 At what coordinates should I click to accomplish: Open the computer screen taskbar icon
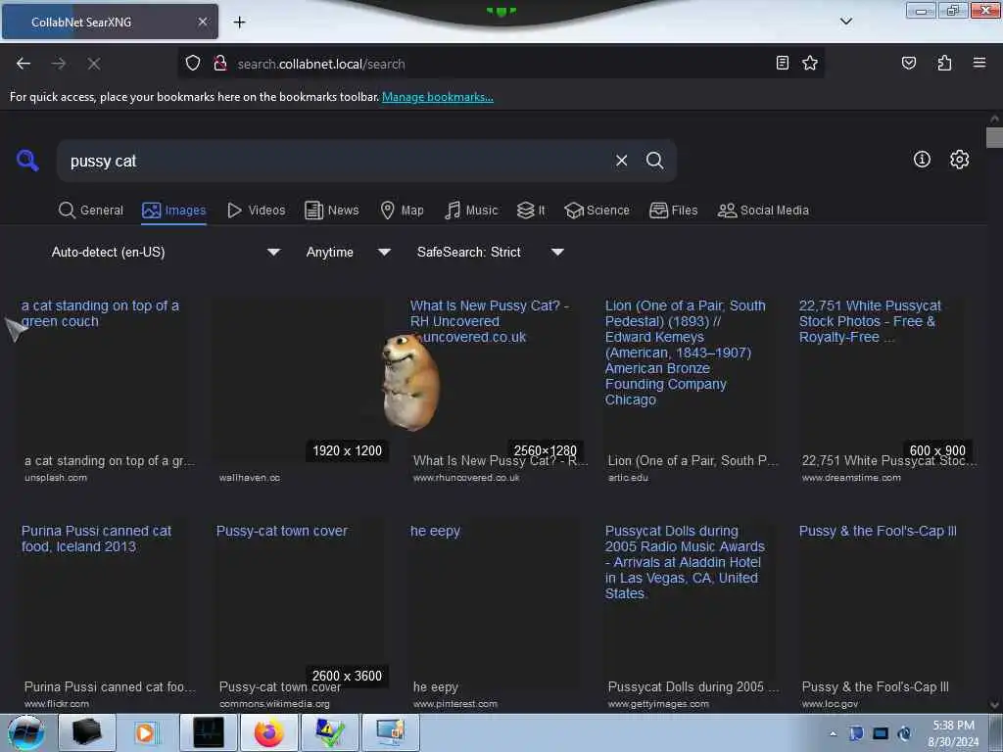390,732
